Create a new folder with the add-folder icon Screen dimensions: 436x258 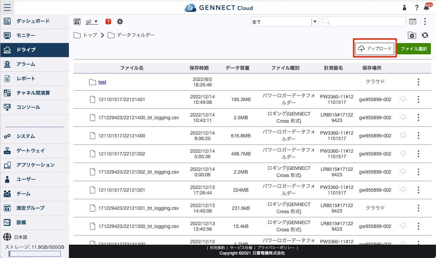[x=412, y=35]
